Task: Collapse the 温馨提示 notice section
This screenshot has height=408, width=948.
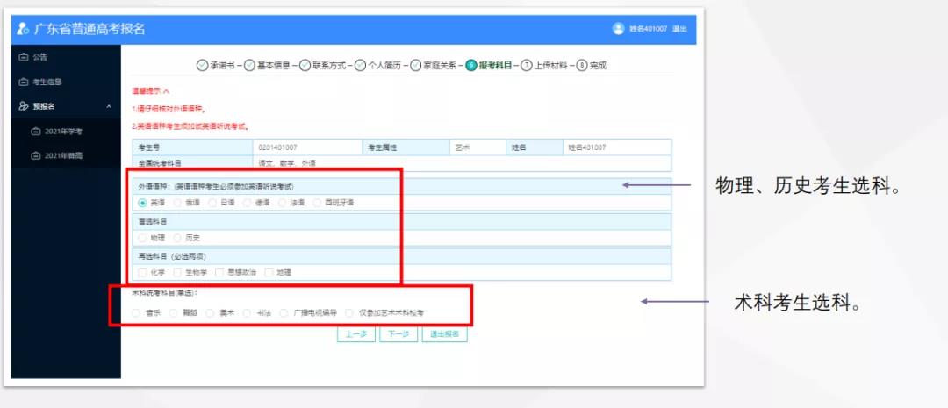Action: point(166,90)
